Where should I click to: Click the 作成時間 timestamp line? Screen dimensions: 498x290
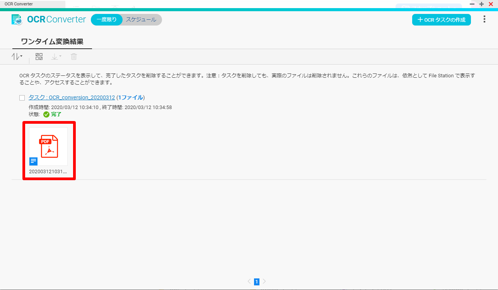click(100, 107)
